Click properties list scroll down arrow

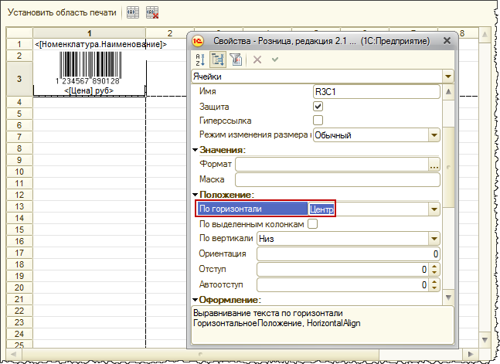coord(448,298)
